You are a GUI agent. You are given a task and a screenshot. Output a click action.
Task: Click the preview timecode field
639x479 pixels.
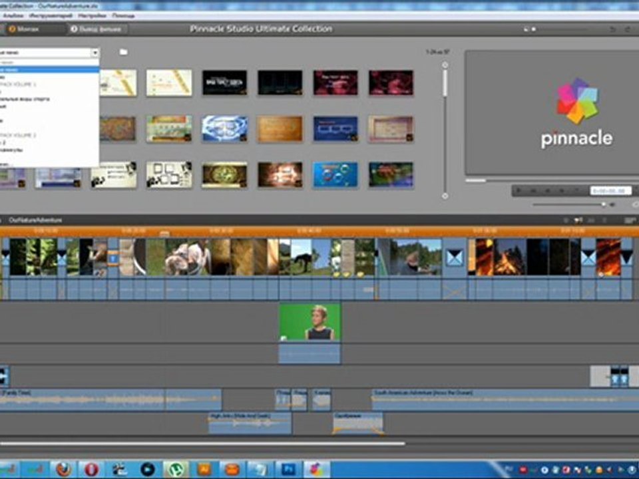(x=610, y=191)
